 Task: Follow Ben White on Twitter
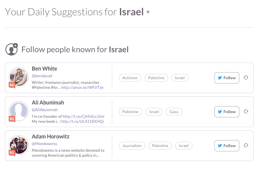point(227,78)
